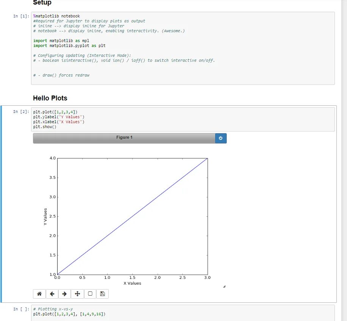Click the blue plotted line
The width and height of the screenshot is (347, 321).
click(132, 216)
